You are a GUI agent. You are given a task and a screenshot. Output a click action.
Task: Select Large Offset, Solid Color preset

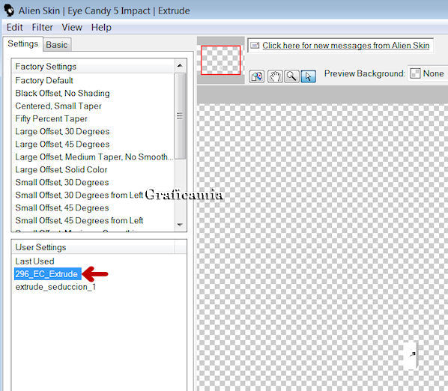click(61, 169)
